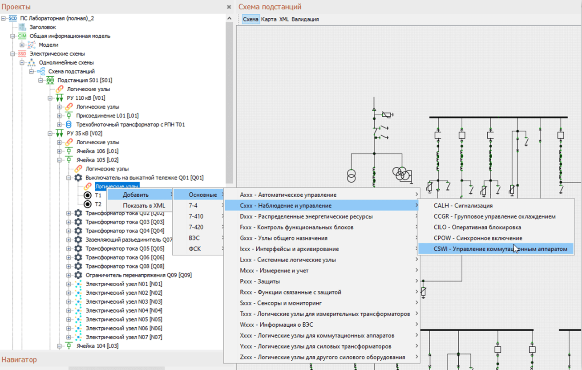This screenshot has height=370, width=582.
Task: Collapse the РУ 35 кВ [V02] node
Action: coord(50,134)
